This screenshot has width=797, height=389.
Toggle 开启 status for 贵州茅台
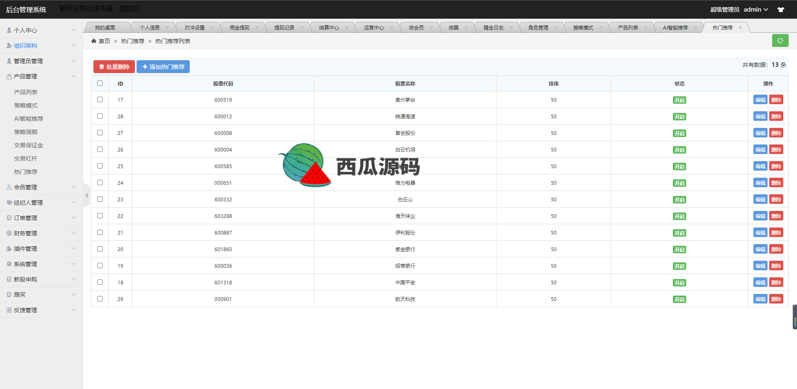[680, 100]
